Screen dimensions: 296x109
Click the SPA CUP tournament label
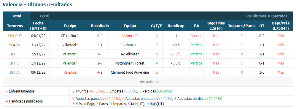point(15,36)
